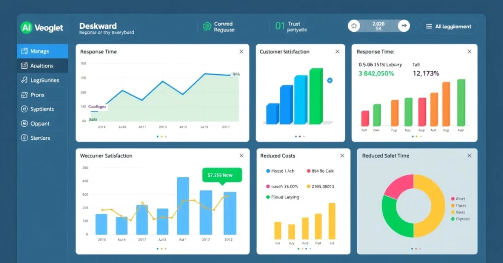The height and width of the screenshot is (263, 503).
Task: Click the green Conred Reguuse header icon
Action: point(207,26)
